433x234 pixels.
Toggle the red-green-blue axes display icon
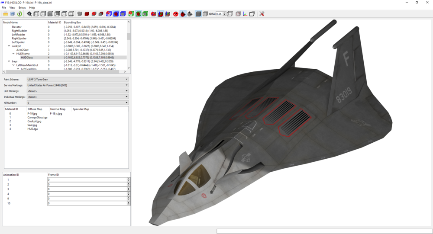(245, 14)
